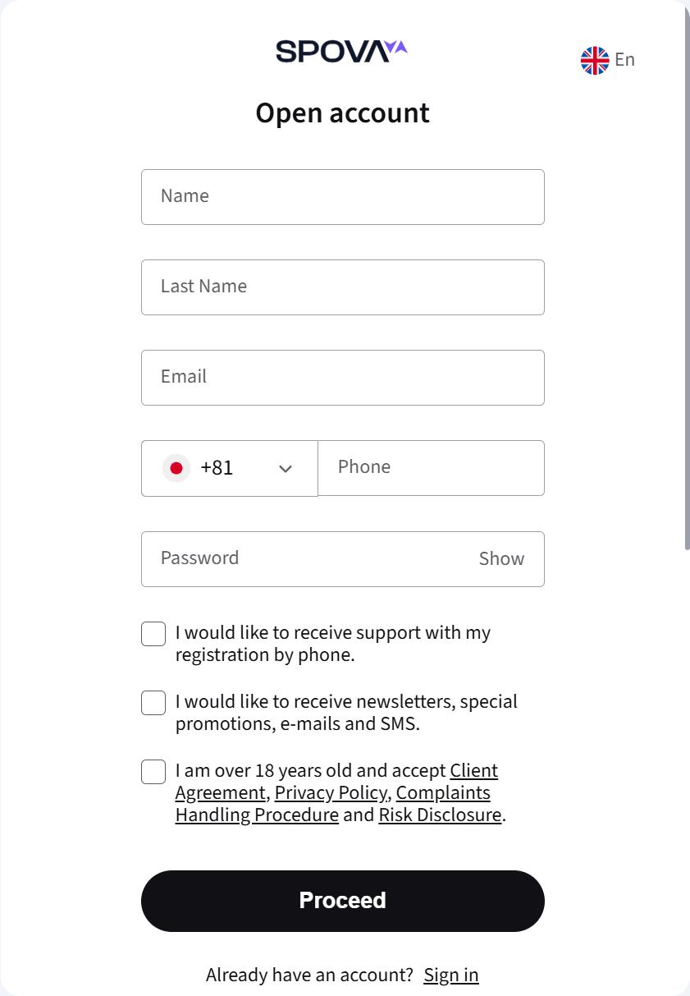690x996 pixels.
Task: Click the Proceed button
Action: point(343,901)
